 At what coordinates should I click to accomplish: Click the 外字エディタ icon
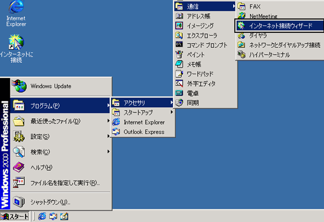[179, 84]
